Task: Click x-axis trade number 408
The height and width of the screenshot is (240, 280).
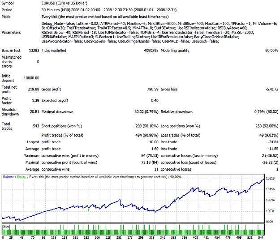Action: (x=195, y=237)
